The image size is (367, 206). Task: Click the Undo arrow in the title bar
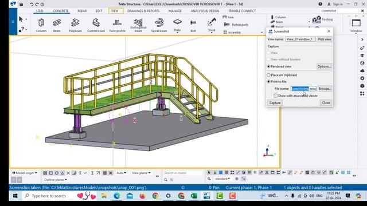click(x=32, y=4)
